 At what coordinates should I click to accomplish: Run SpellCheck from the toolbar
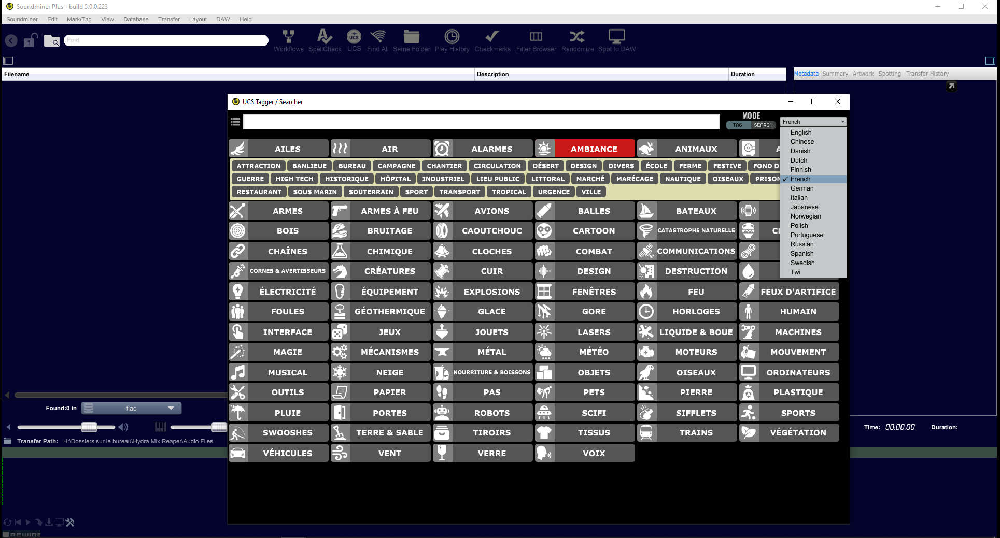(325, 40)
